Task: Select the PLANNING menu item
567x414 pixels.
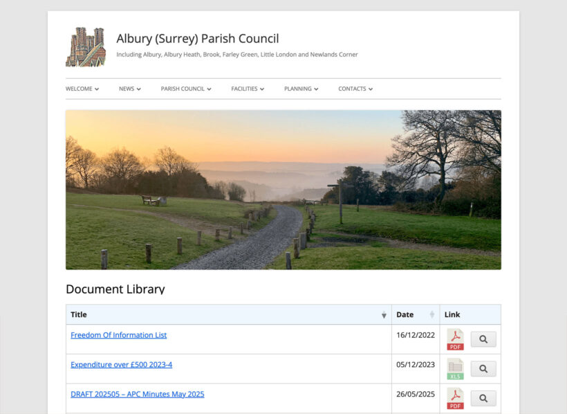Action: point(299,89)
